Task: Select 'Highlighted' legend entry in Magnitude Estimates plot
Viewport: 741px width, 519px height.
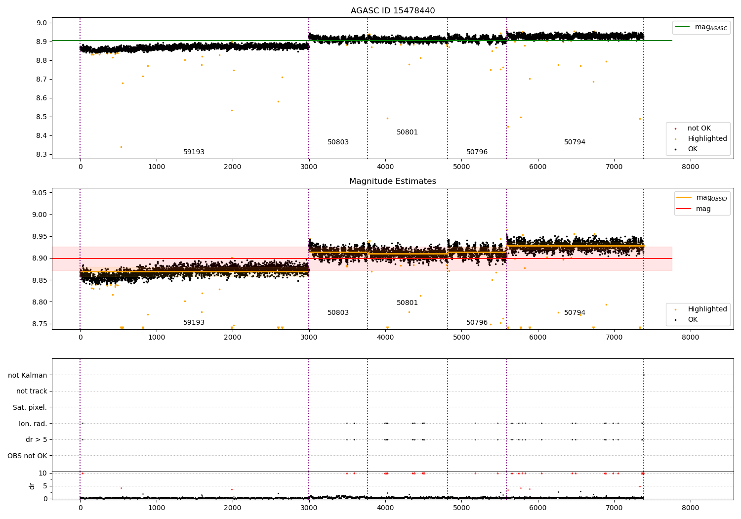Action: pos(707,309)
